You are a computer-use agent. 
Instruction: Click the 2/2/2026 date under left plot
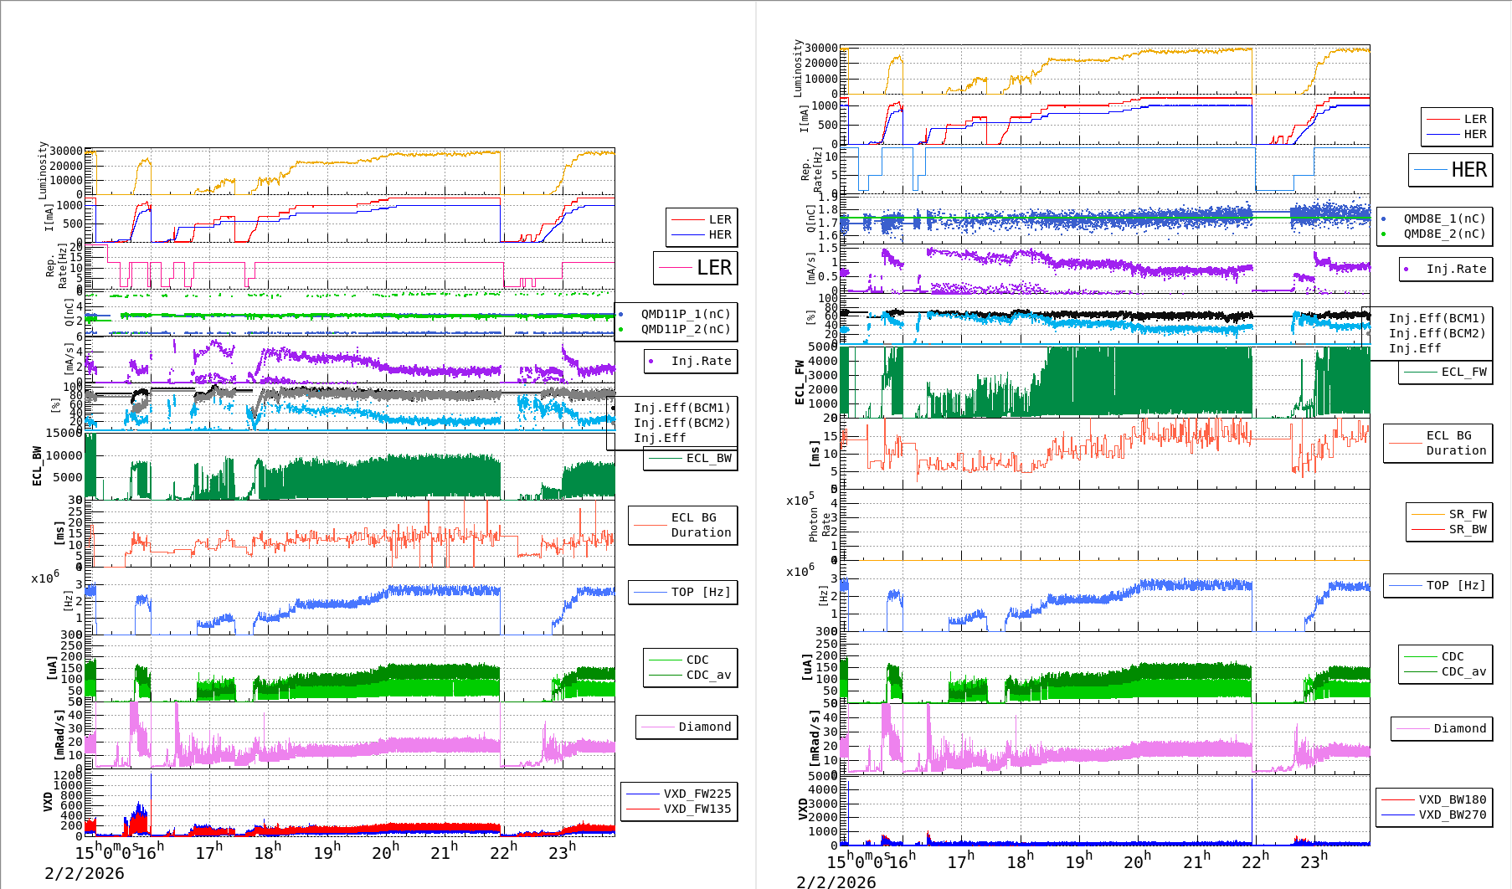coord(84,873)
